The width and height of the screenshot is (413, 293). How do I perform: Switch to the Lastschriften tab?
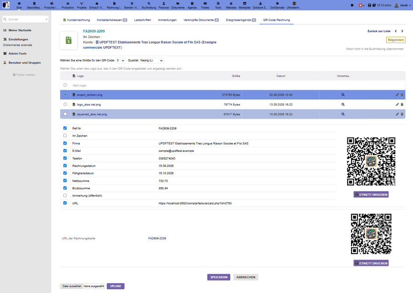point(143,20)
